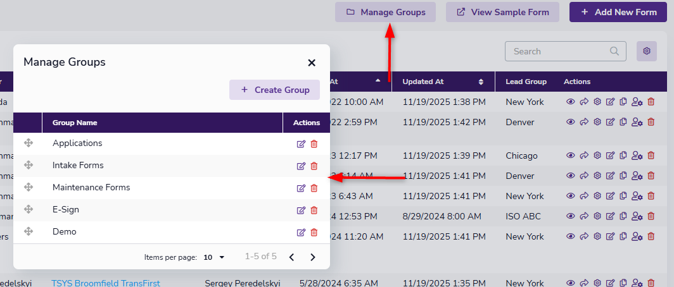Open table settings gear next to Search

[x=647, y=51]
